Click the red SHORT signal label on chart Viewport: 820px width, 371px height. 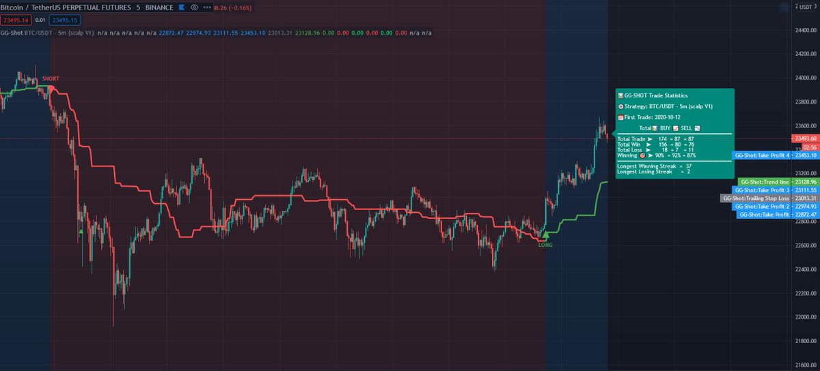[51, 79]
